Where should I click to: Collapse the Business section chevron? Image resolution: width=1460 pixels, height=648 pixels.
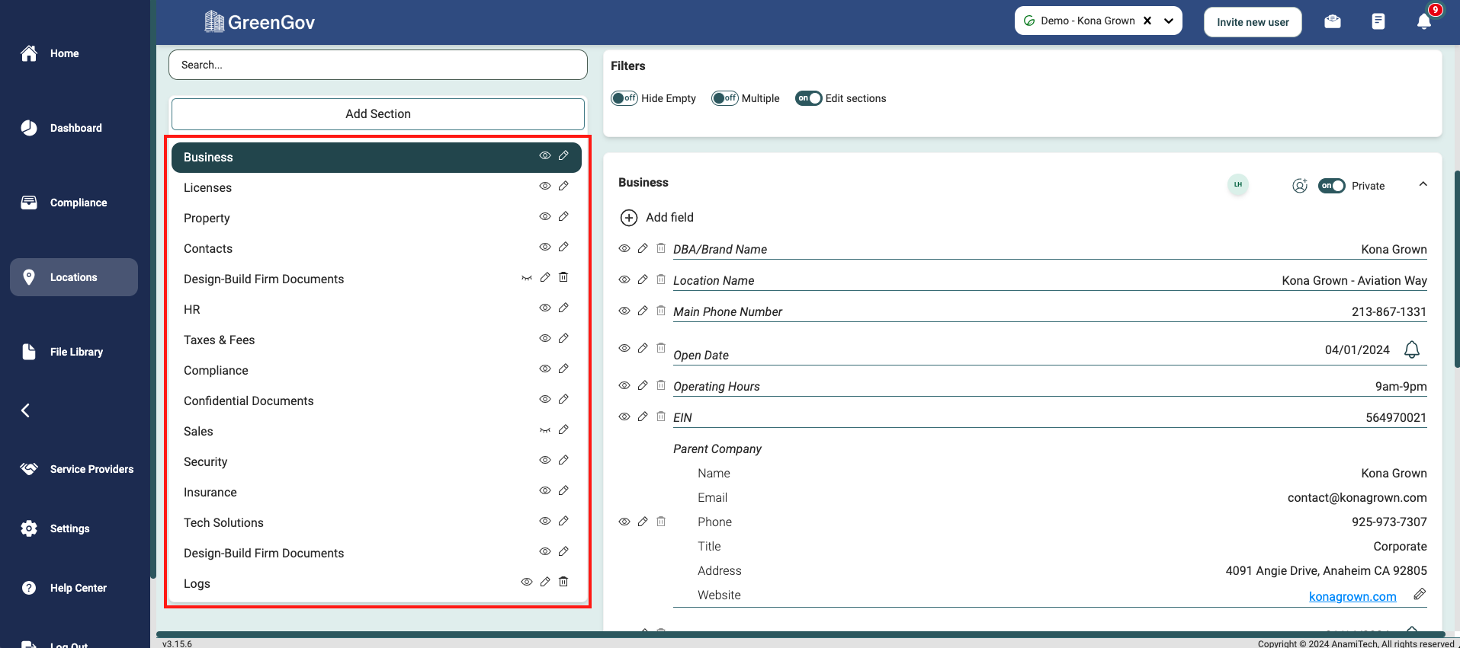click(1423, 184)
